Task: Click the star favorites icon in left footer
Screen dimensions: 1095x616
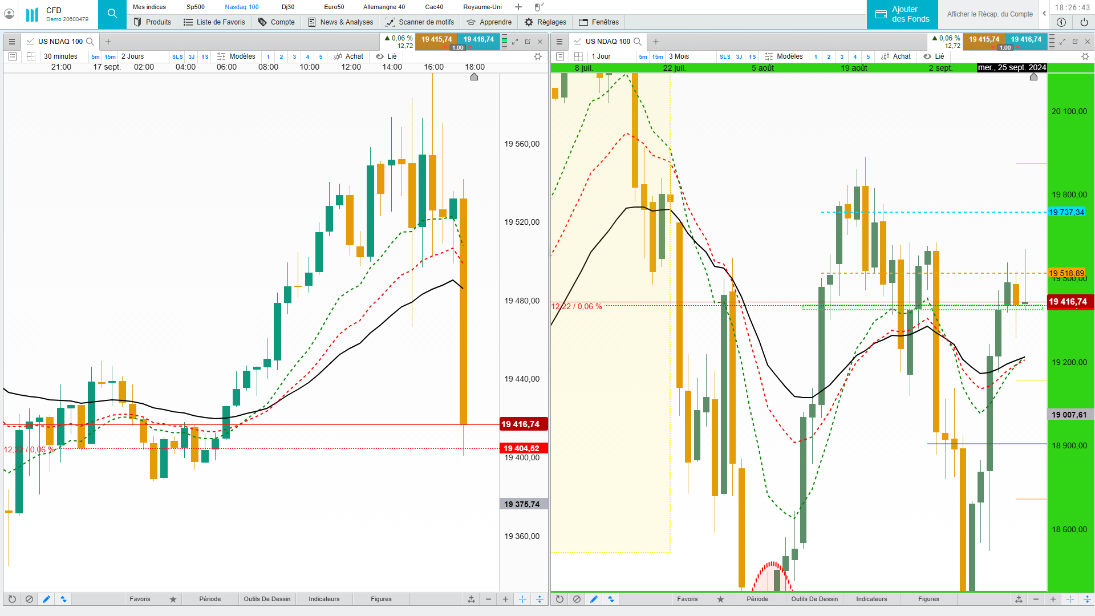Action: [x=173, y=599]
